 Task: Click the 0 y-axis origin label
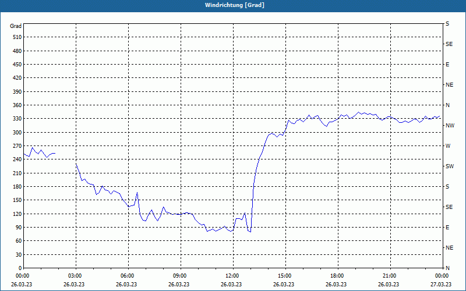coord(20,268)
